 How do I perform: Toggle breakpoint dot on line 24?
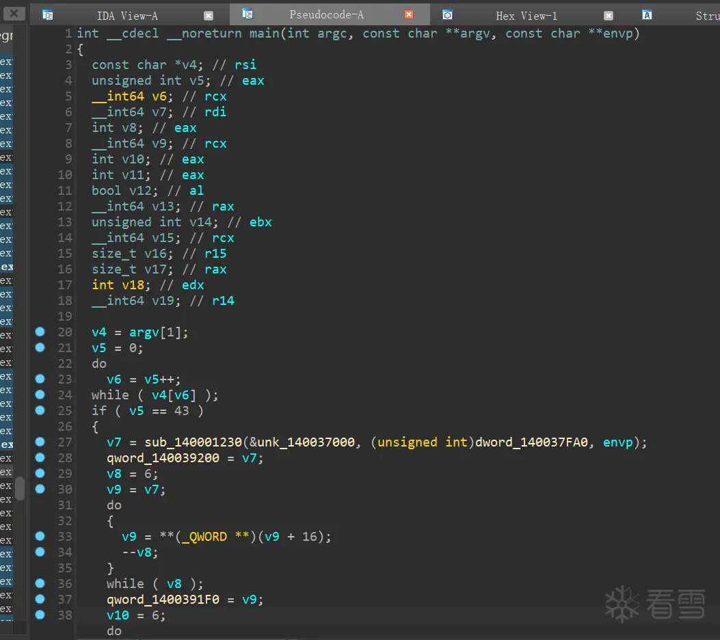[40, 395]
